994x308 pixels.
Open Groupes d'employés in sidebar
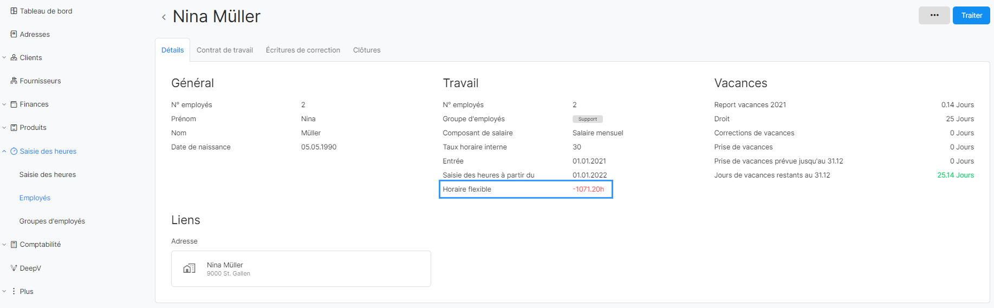52,221
